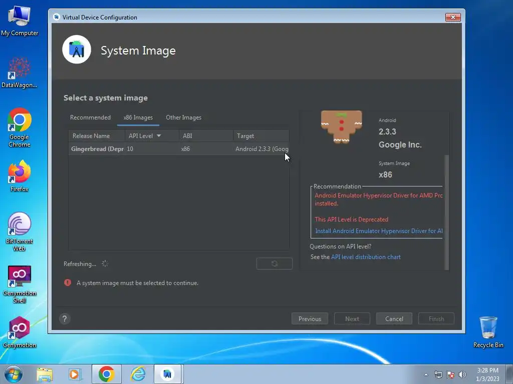Open Firefox desktop shortcut
Image resolution: width=513 pixels, height=384 pixels.
click(20, 175)
